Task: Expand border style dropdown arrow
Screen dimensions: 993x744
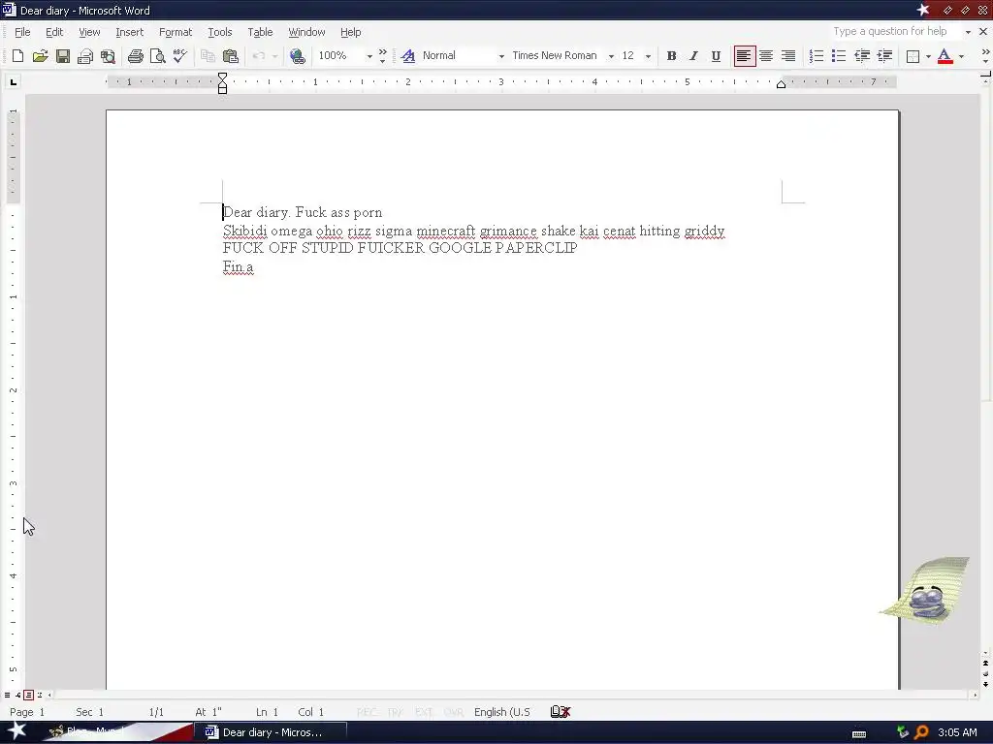Action: click(928, 56)
